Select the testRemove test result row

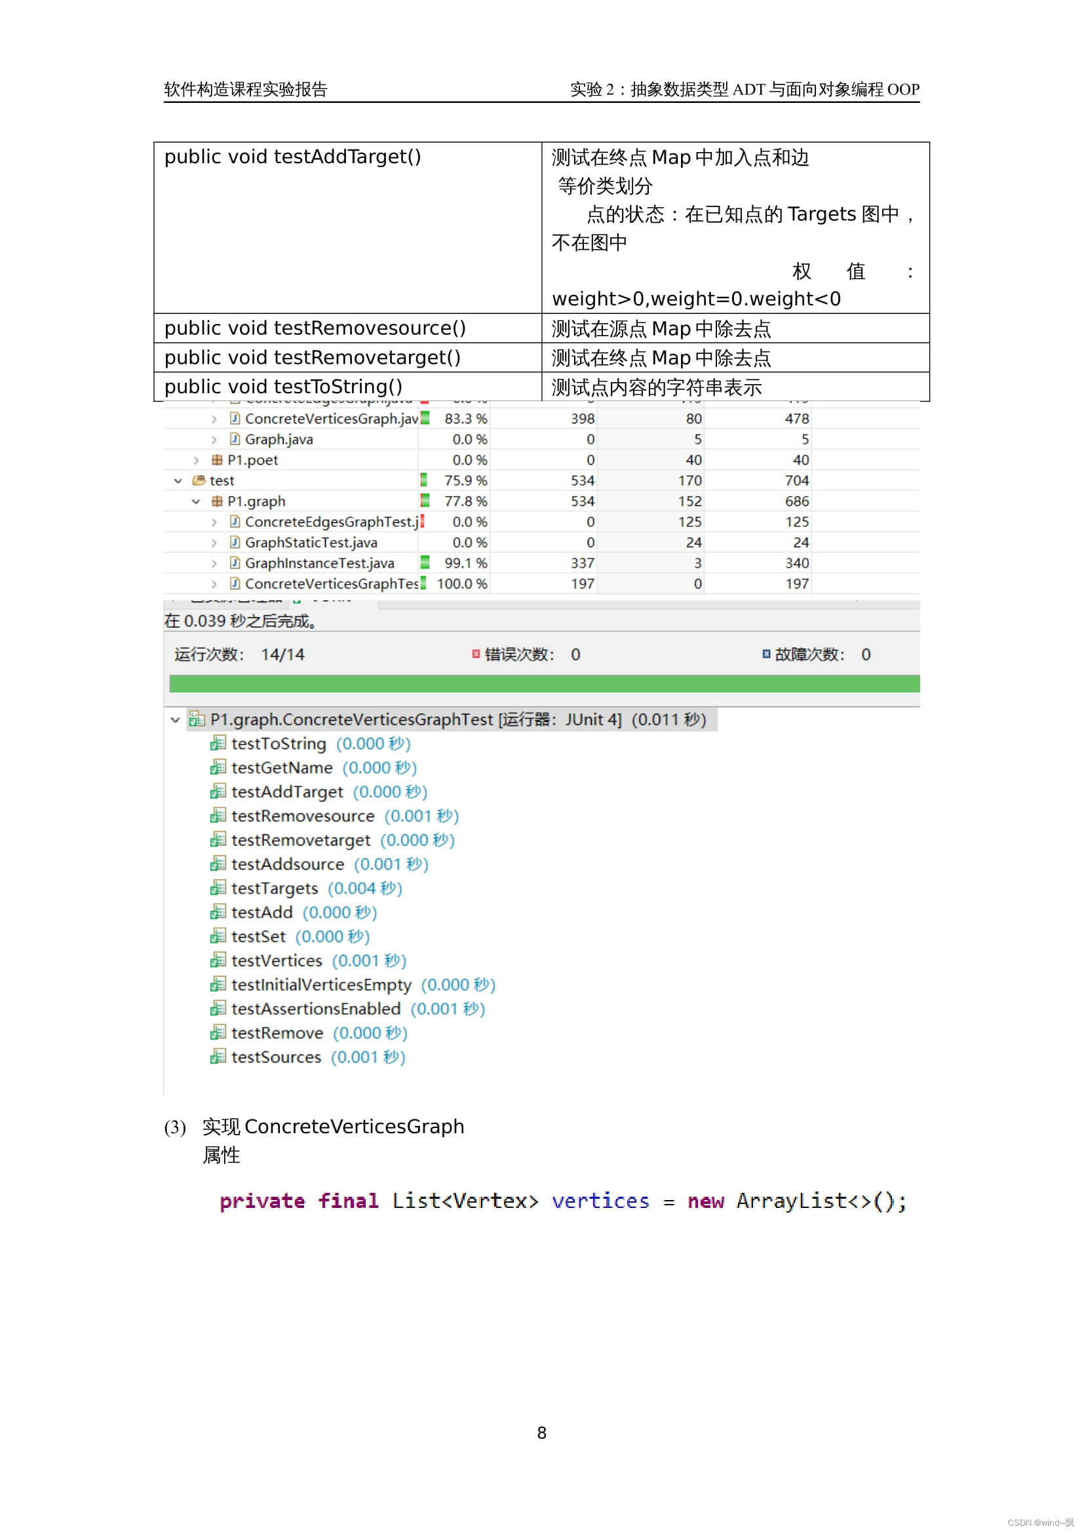click(x=309, y=1034)
